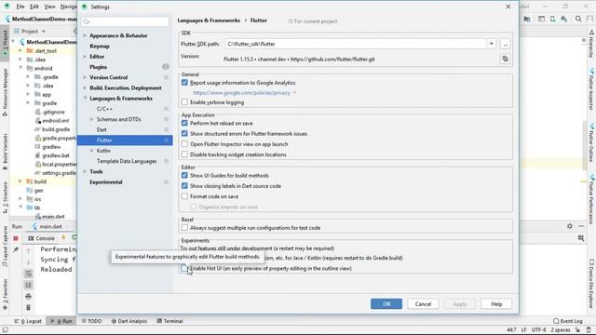Expand Appearance & Behavior settings section

tap(85, 35)
